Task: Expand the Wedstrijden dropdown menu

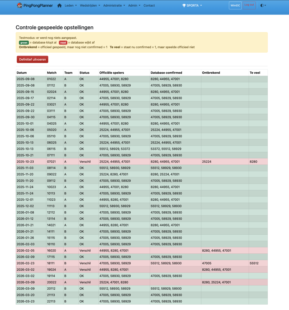Action: click(x=90, y=5)
